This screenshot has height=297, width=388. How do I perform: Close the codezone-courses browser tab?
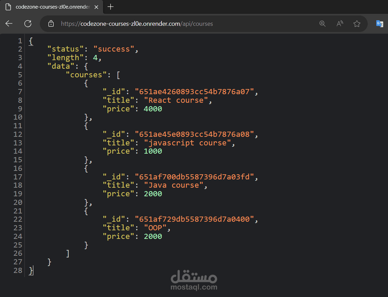(96, 7)
